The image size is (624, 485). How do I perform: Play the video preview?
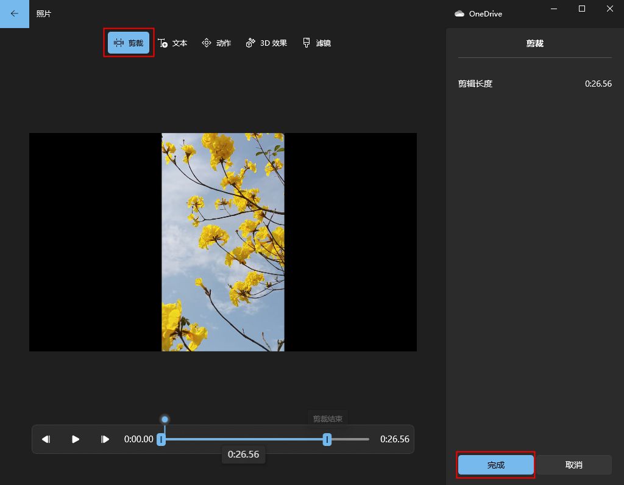[76, 439]
